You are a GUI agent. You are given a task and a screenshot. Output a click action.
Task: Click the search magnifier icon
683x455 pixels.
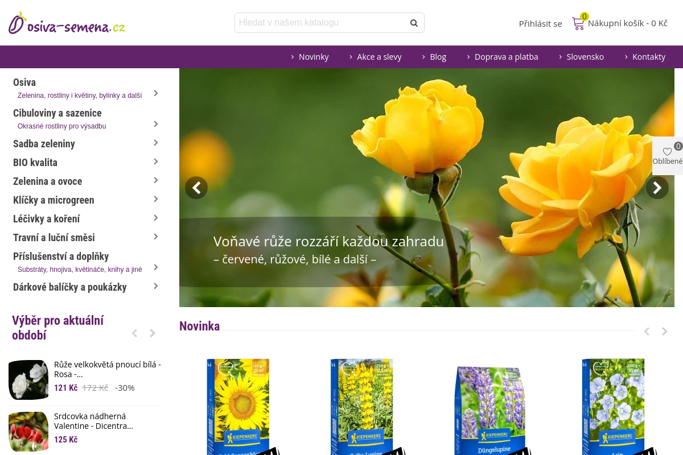pyautogui.click(x=414, y=23)
